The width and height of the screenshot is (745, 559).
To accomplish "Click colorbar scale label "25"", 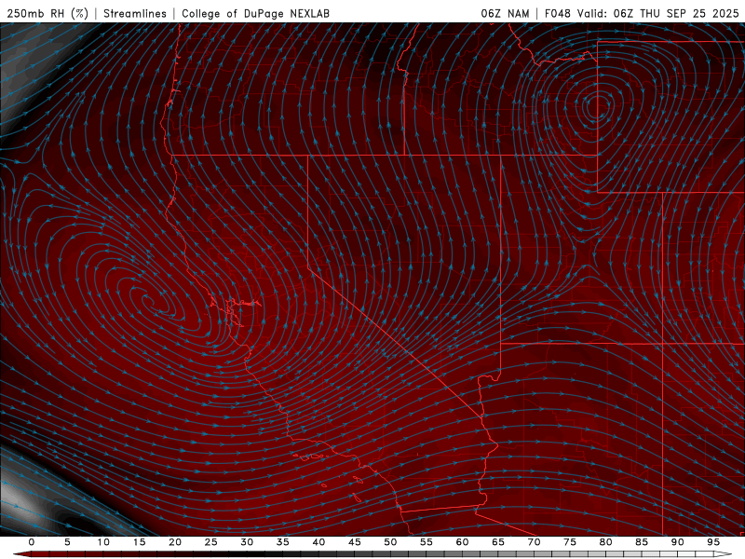I will [x=211, y=542].
